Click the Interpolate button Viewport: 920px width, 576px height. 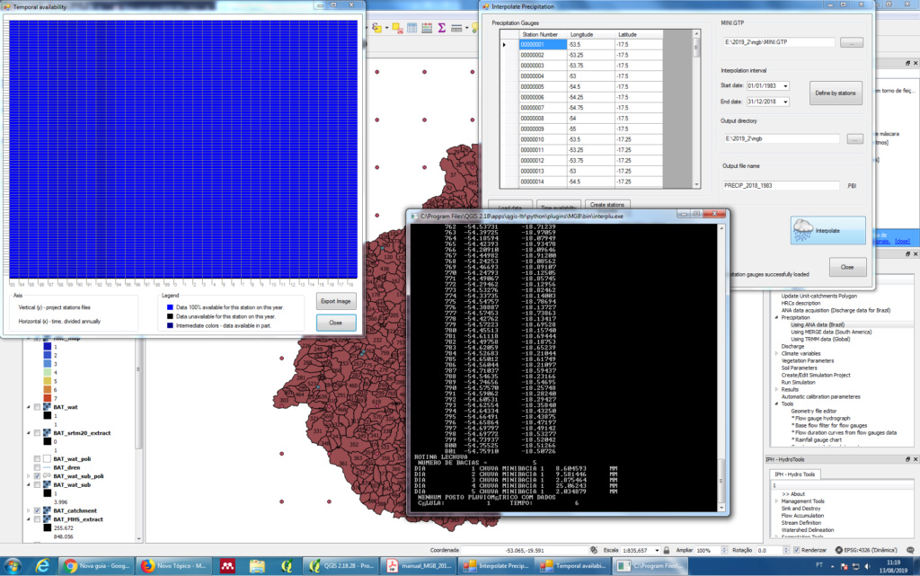coord(827,231)
